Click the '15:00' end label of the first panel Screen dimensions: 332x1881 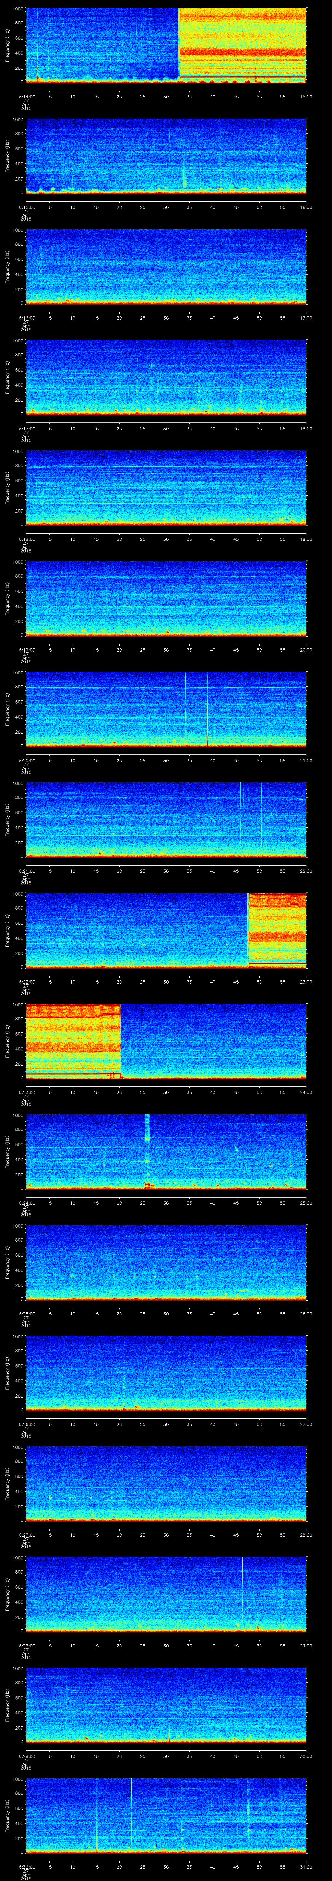coord(306,96)
